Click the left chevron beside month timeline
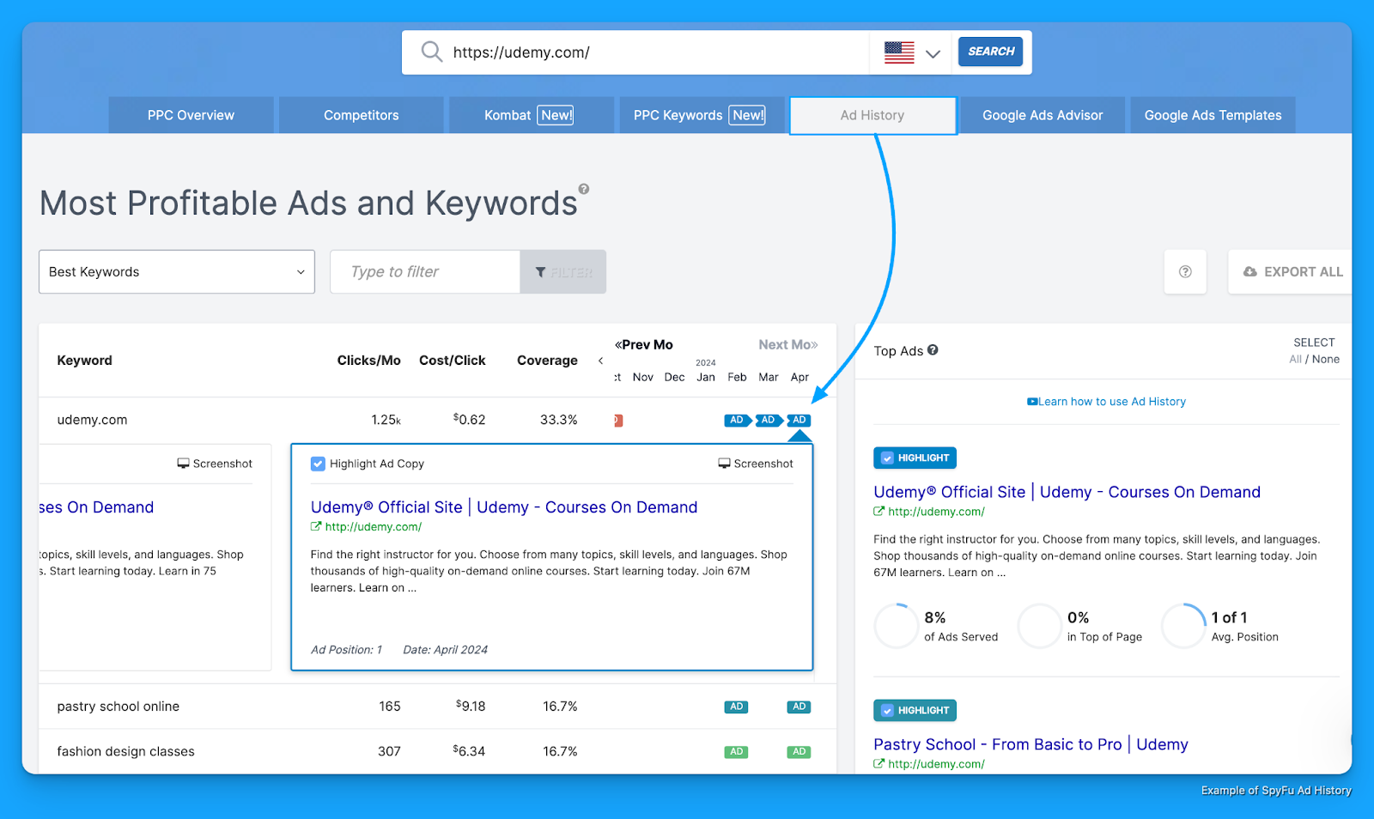This screenshot has height=819, width=1374. point(600,361)
